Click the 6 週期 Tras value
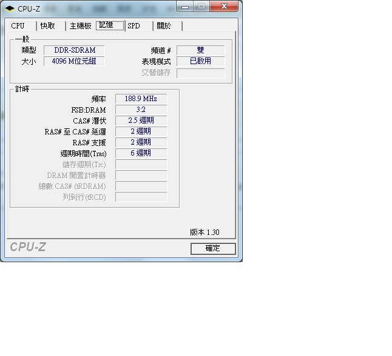 pyautogui.click(x=141, y=153)
